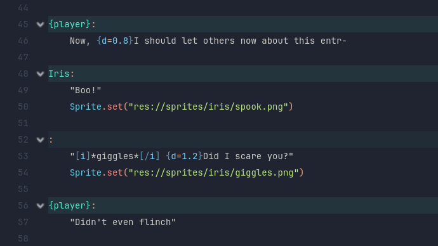This screenshot has height=246, width=438.
Task: Collapse the Iris block at line 48
Action: pyautogui.click(x=40, y=74)
